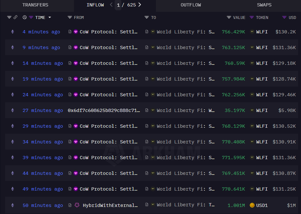Click CoW Protocol icon in 9 minutes row
301x214 pixels.
[76, 47]
